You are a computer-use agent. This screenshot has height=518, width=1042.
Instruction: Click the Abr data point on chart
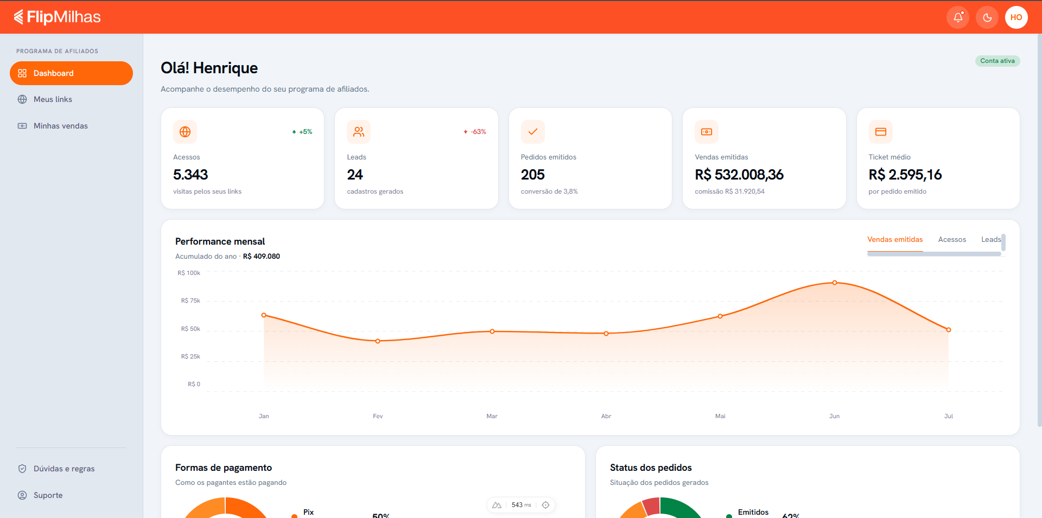tap(606, 334)
